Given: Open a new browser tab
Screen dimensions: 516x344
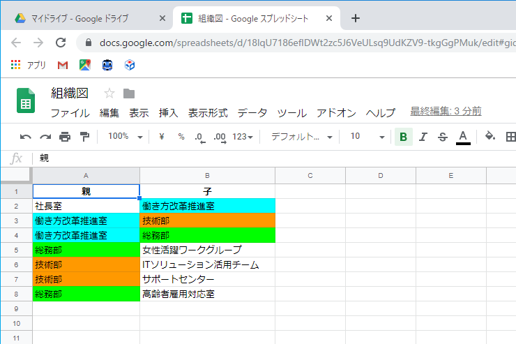Looking at the screenshot, I should click(356, 18).
